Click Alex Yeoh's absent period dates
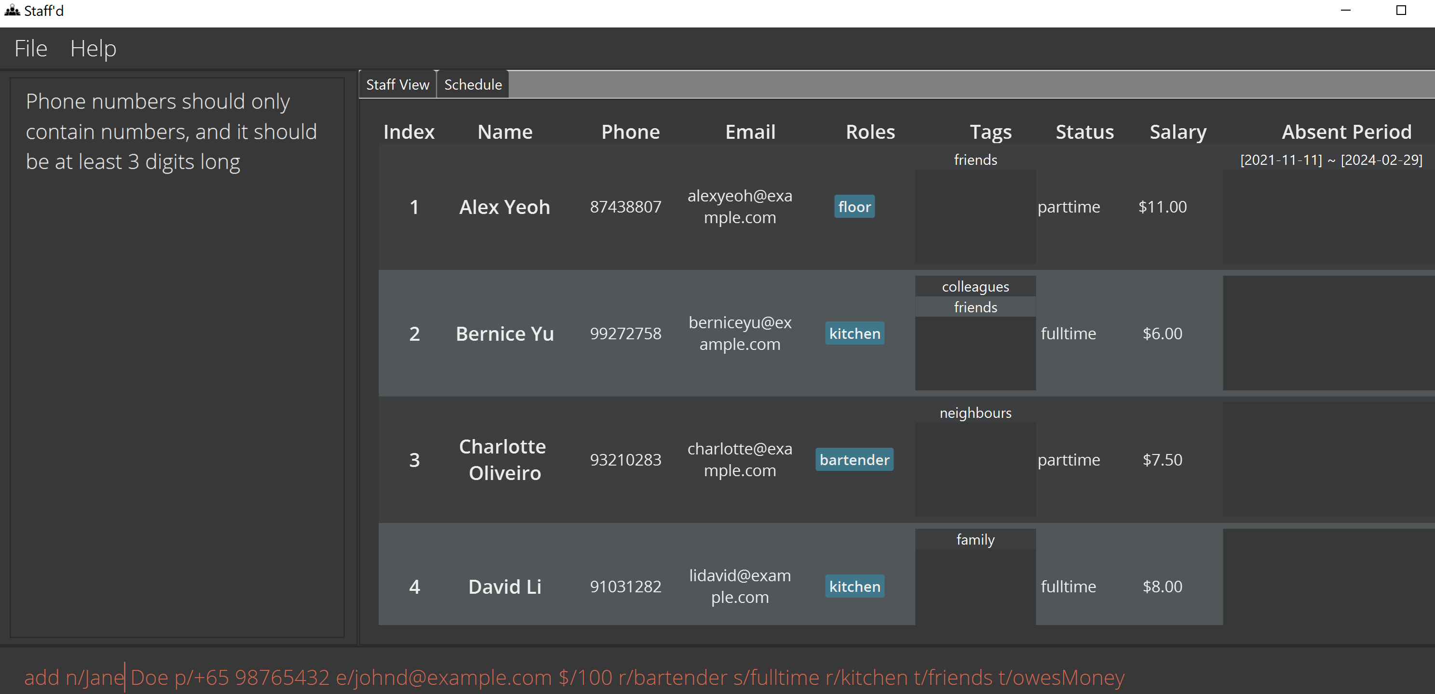The width and height of the screenshot is (1435, 694). point(1331,160)
